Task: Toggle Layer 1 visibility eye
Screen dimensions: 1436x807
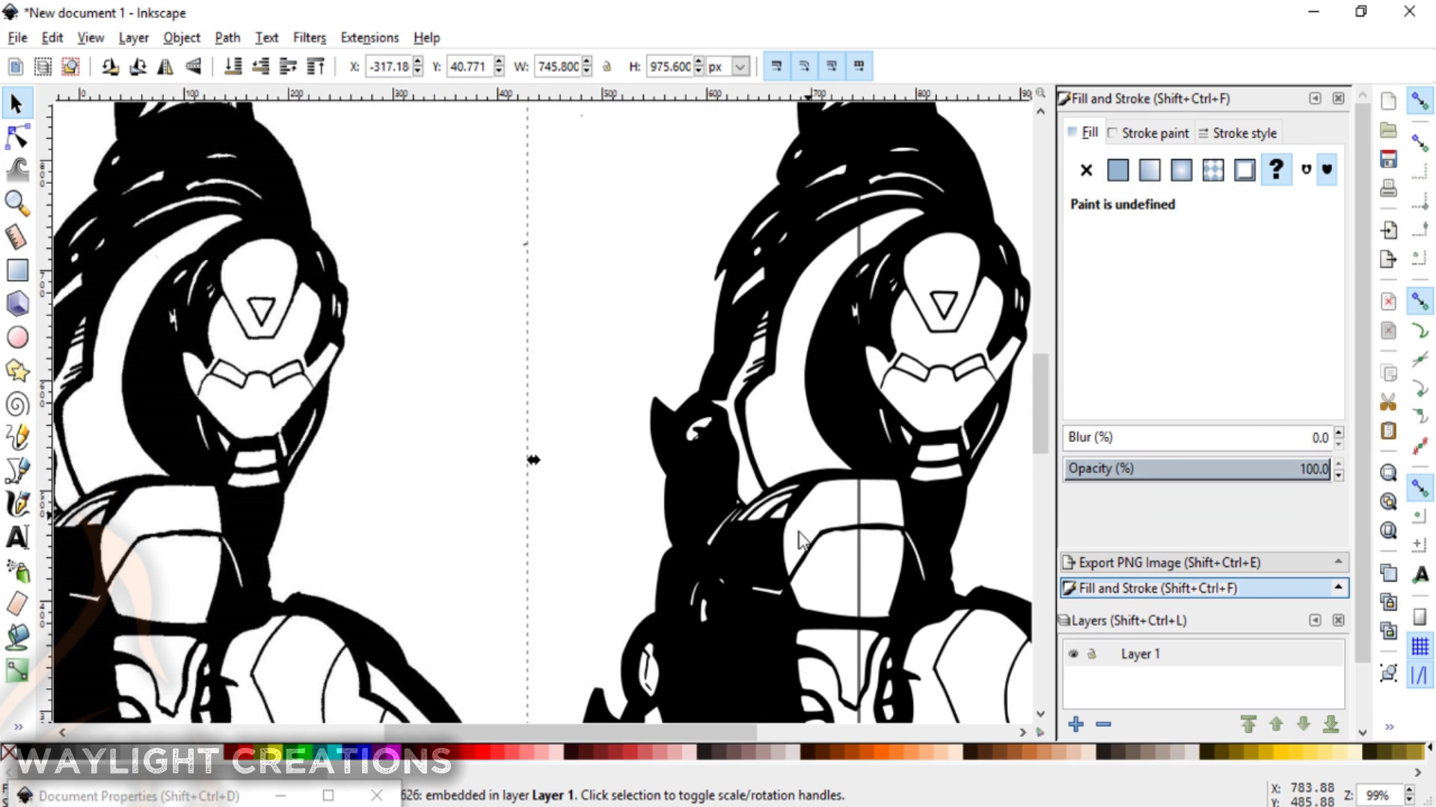Action: [1073, 654]
